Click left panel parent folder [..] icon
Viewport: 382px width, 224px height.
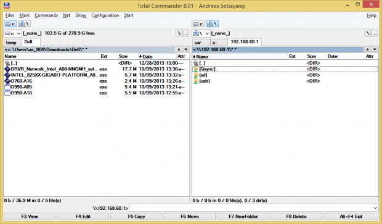click(7, 63)
